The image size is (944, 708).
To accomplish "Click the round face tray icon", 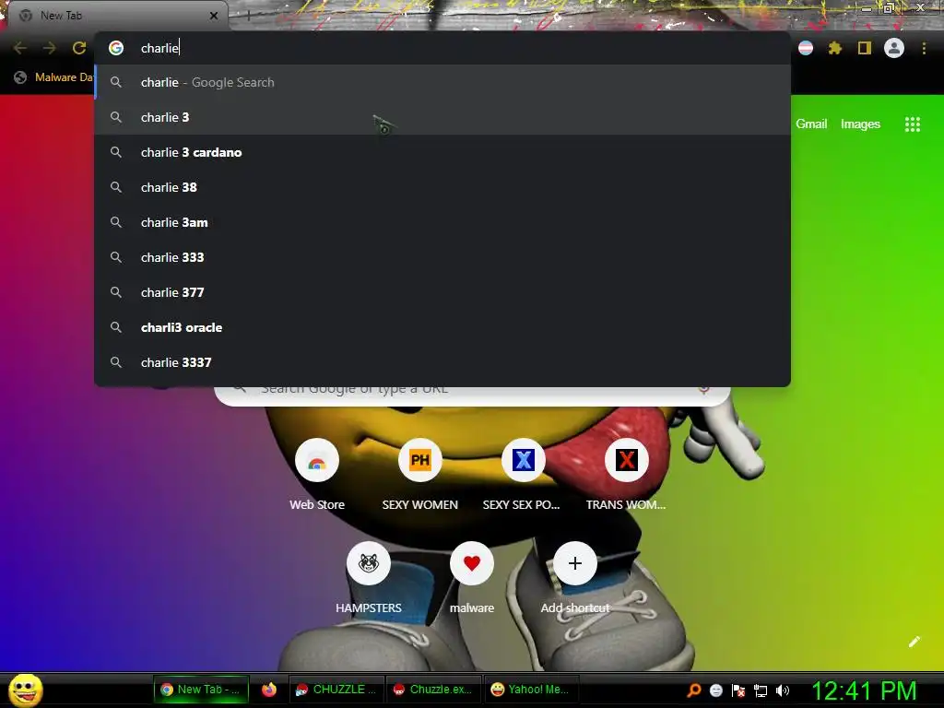I will (715, 690).
